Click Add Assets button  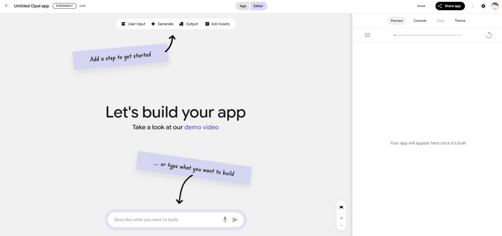click(217, 24)
